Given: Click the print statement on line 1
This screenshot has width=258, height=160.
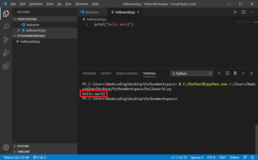Looking at the screenshot, I should tap(114, 24).
